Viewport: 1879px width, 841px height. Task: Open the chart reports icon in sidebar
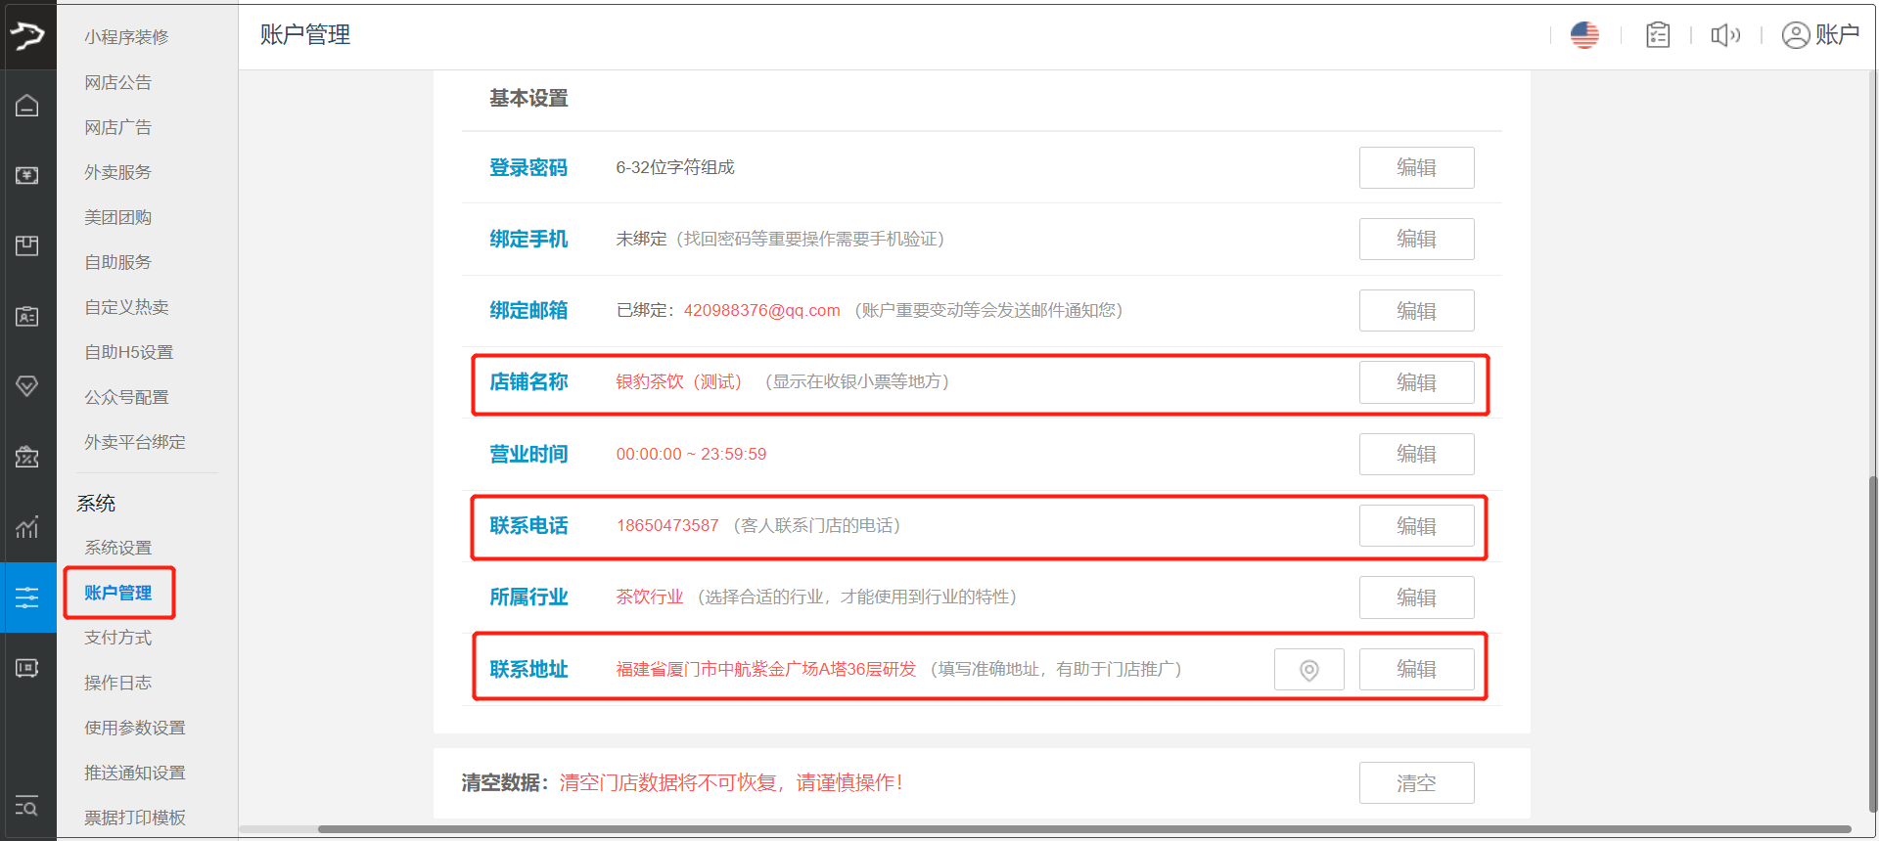[27, 527]
